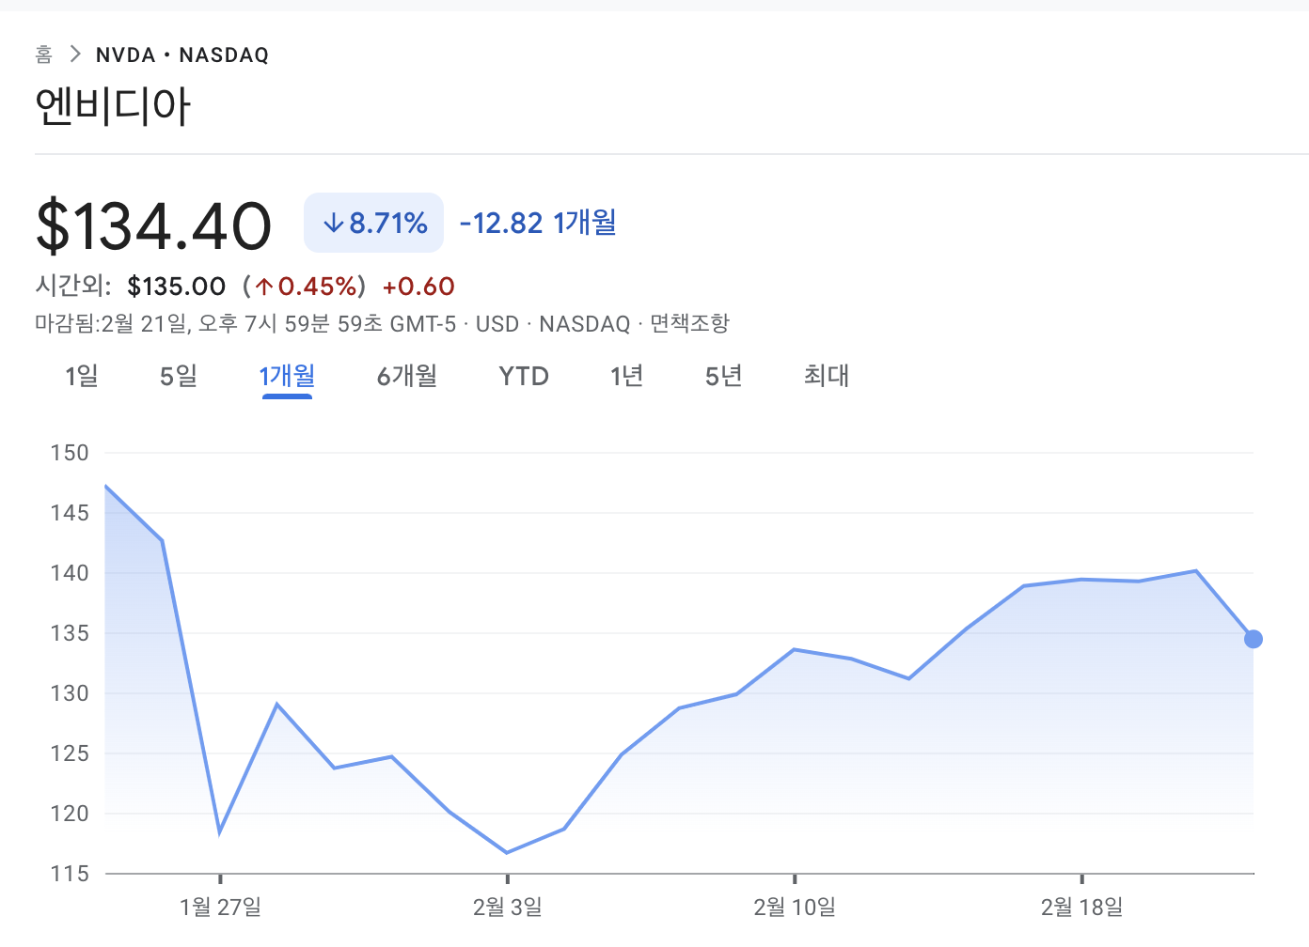
Task: Click the 1월 27일 chart low point
Action: [x=220, y=832]
